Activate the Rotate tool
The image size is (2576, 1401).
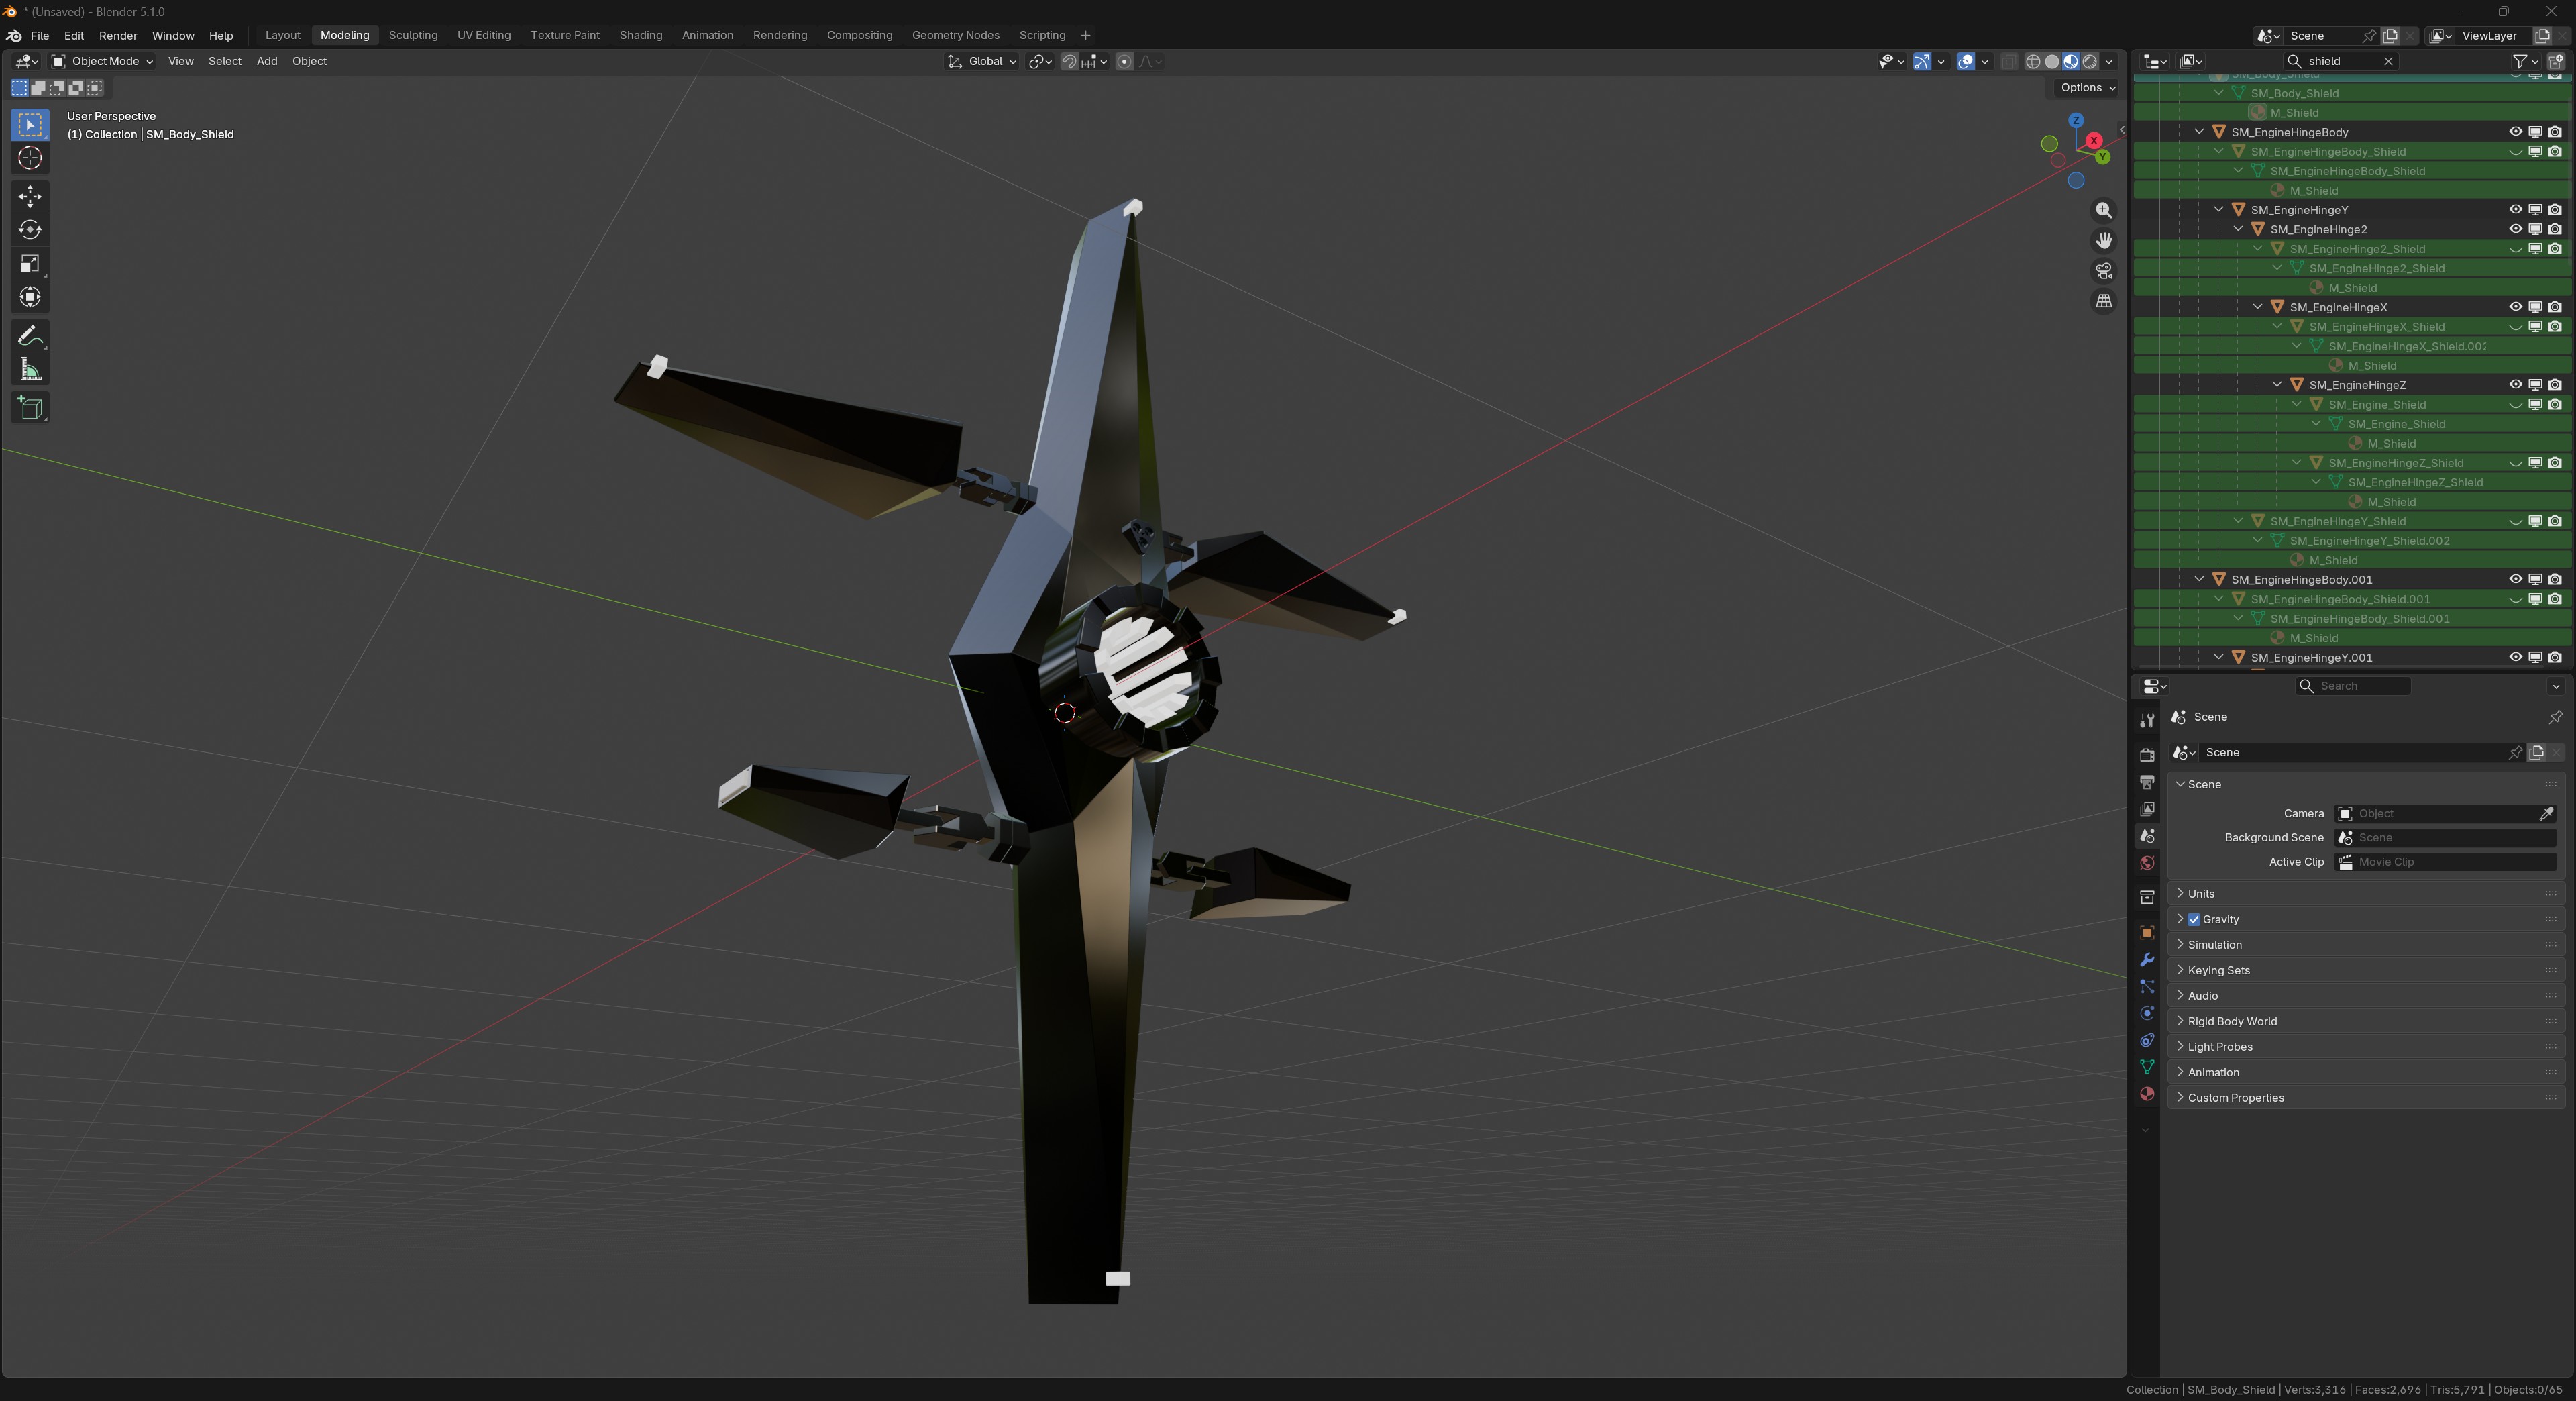30,230
